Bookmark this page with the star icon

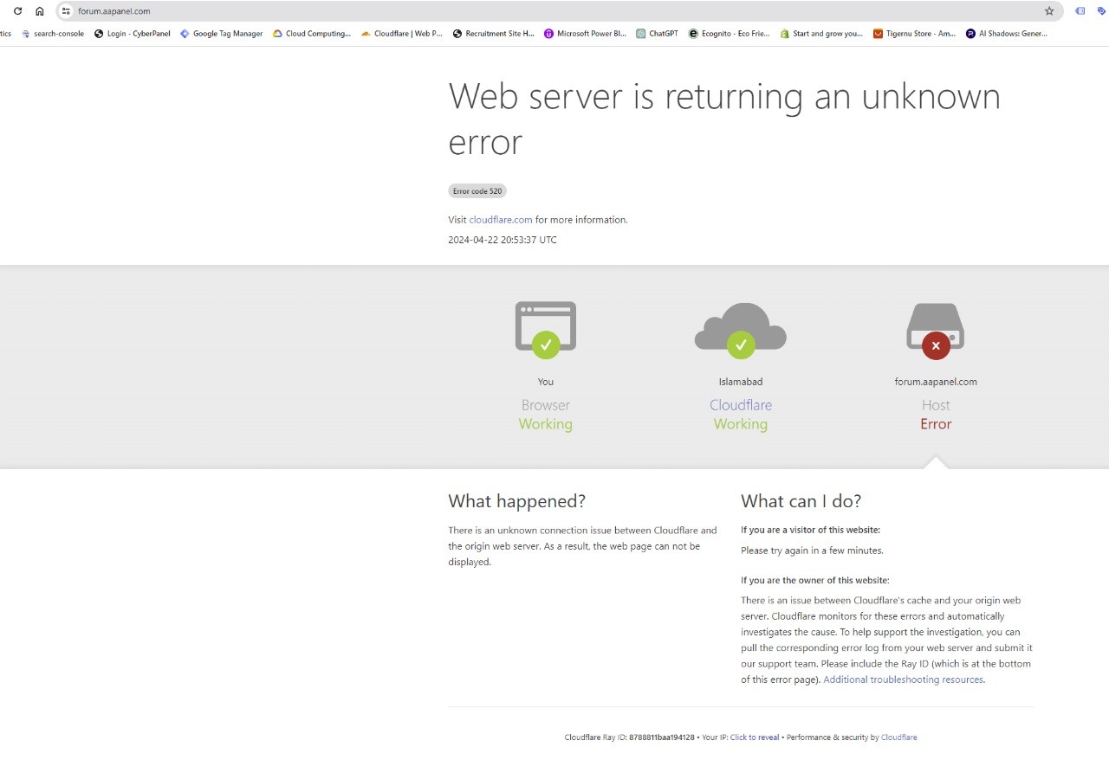(x=1049, y=11)
